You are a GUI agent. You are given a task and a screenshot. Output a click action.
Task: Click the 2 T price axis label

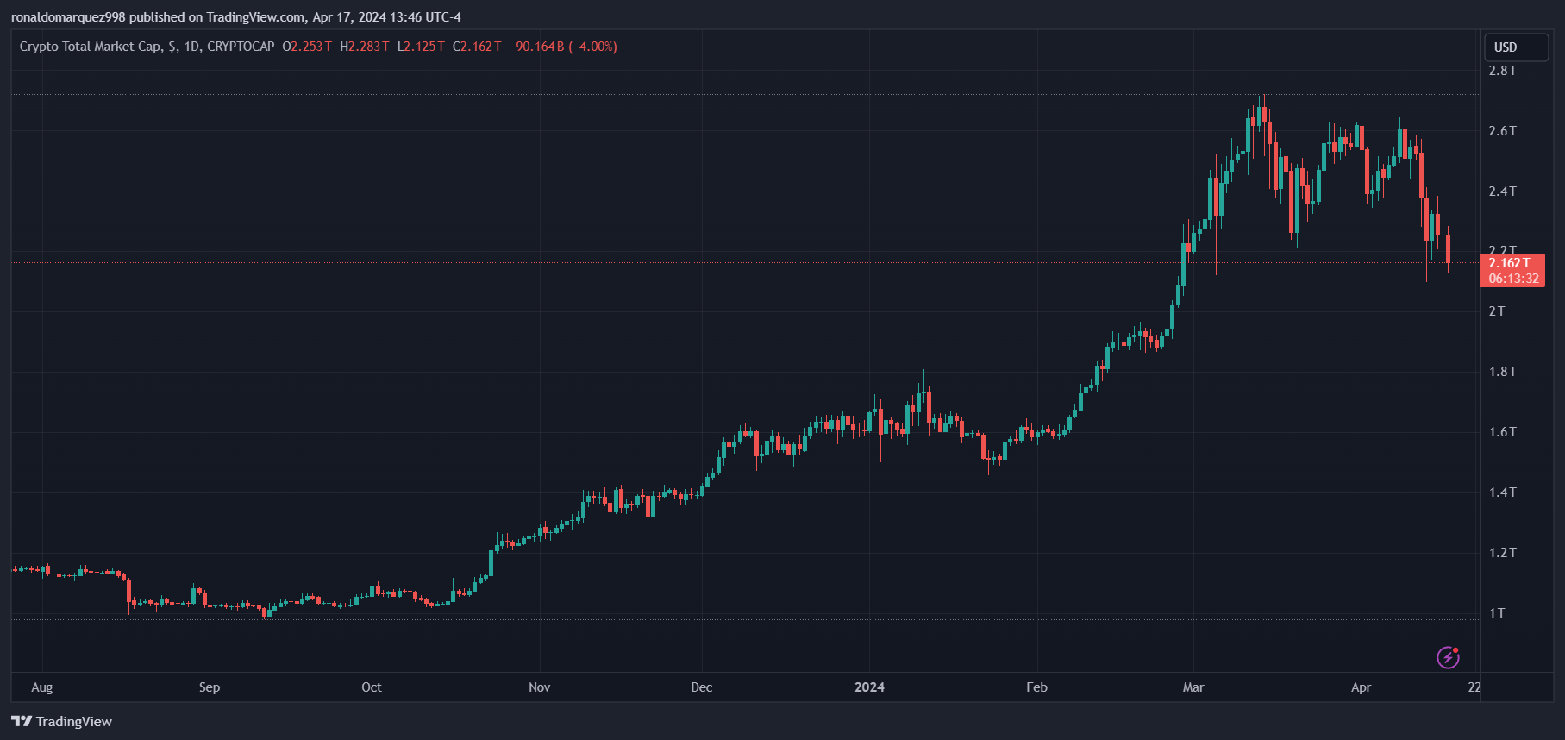(1497, 311)
